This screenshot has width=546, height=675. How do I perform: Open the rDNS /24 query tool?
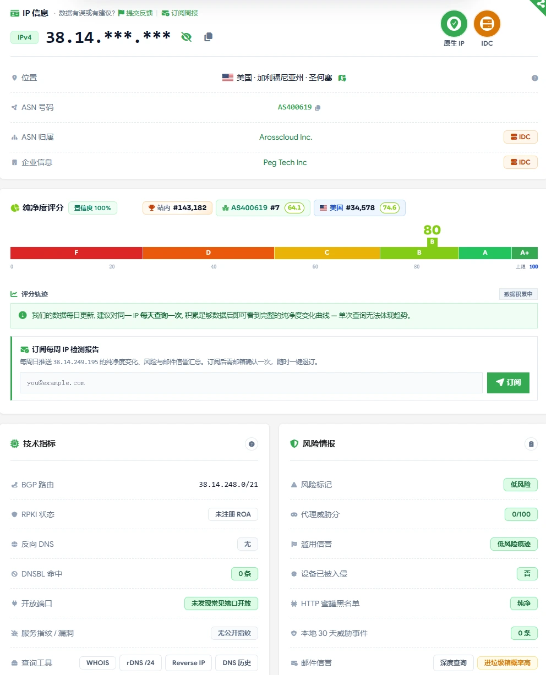coord(141,663)
